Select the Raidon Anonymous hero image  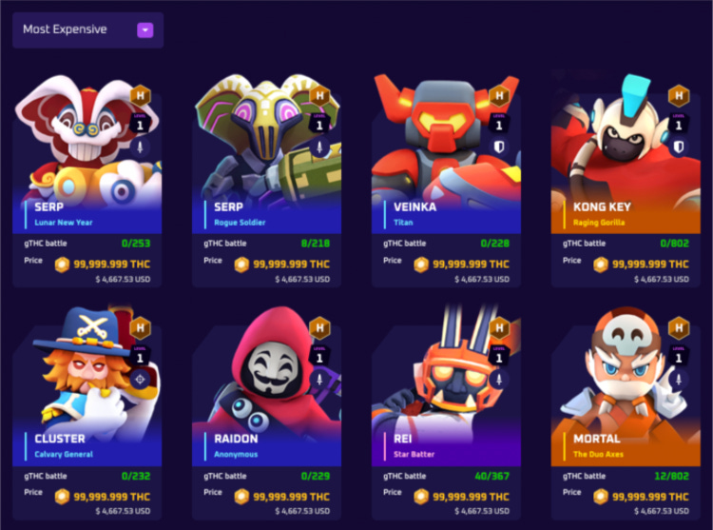click(266, 368)
